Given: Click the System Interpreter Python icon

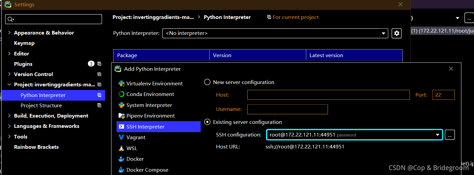Looking at the screenshot, I should tap(121, 105).
